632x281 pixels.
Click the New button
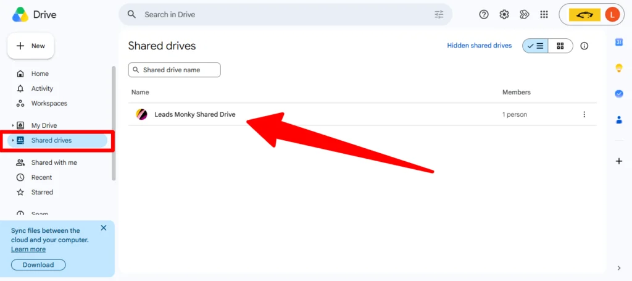31,46
